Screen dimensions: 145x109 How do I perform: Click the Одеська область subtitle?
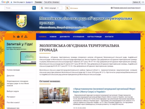(x=63, y=28)
